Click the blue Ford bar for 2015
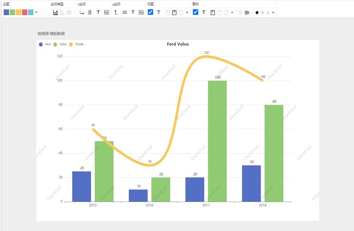This screenshot has width=354, height=231. [x=82, y=187]
